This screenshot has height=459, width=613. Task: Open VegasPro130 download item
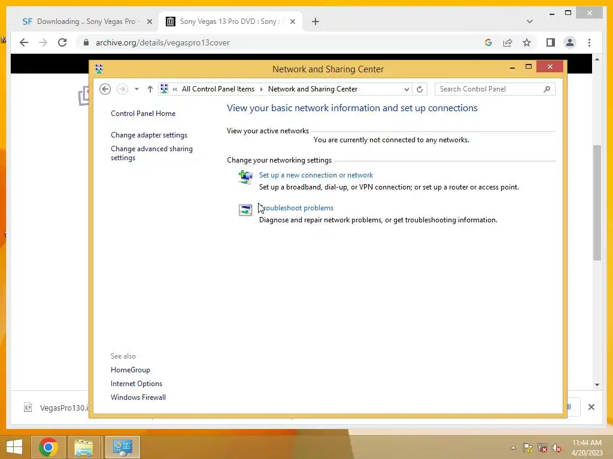[x=56, y=408]
